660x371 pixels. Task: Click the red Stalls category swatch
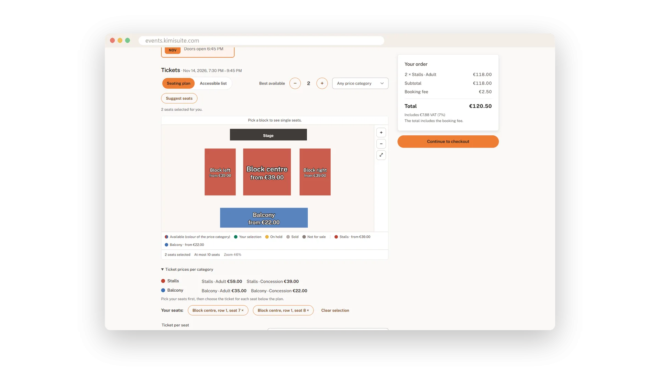(163, 281)
